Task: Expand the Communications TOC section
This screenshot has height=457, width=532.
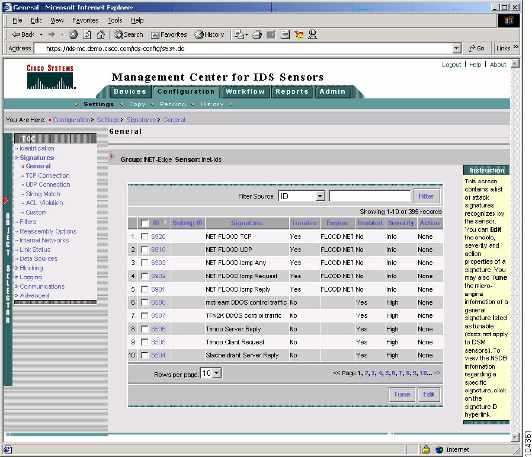Action: [x=16, y=286]
